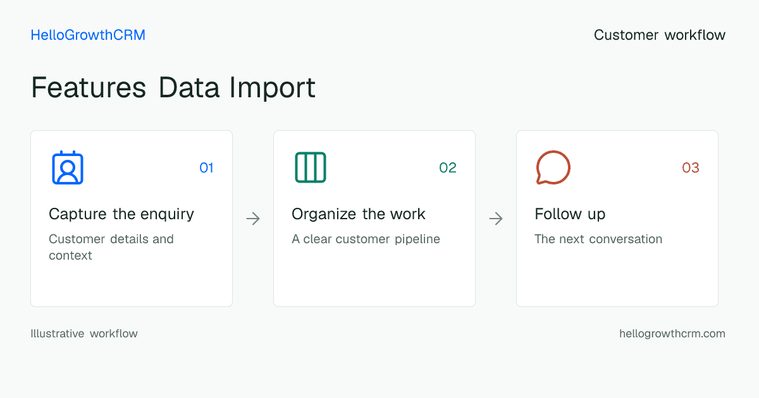This screenshot has height=398, width=759.
Task: Click the columns board icon in Organize the work
Action: (311, 167)
